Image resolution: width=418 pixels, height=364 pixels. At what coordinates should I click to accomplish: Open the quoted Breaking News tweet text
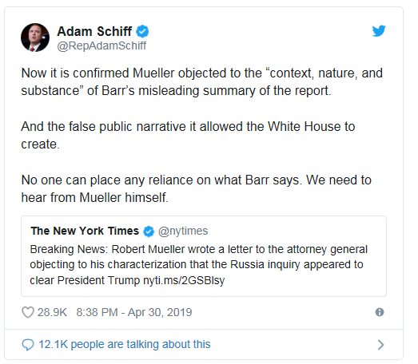(x=198, y=265)
